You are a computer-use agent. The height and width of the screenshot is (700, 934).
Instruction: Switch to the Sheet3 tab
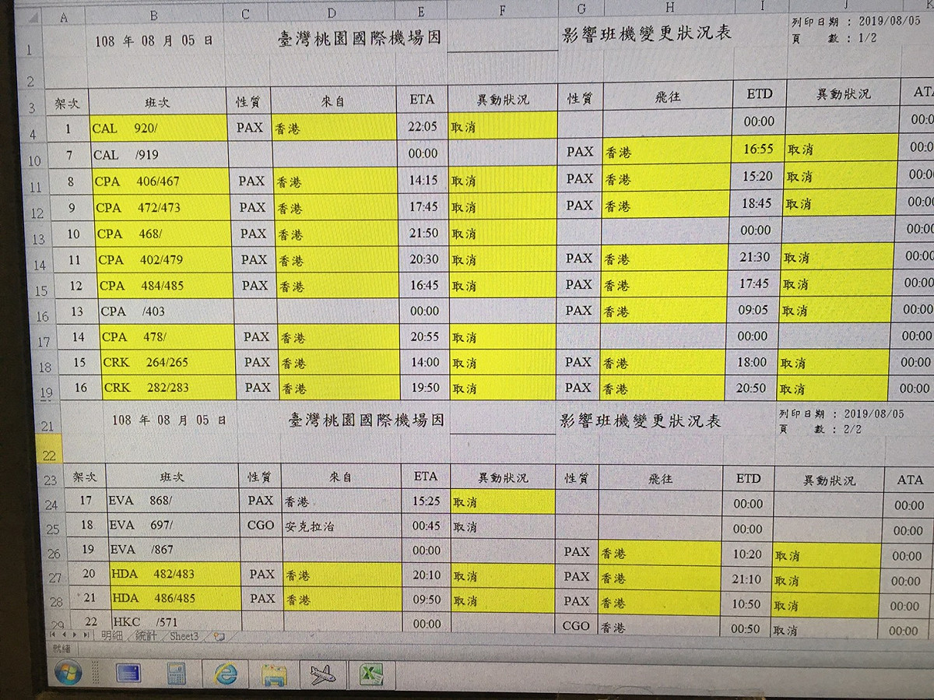[x=184, y=636]
